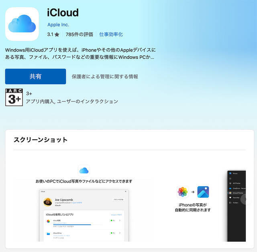Click the iCloud app icon

(x=22, y=24)
